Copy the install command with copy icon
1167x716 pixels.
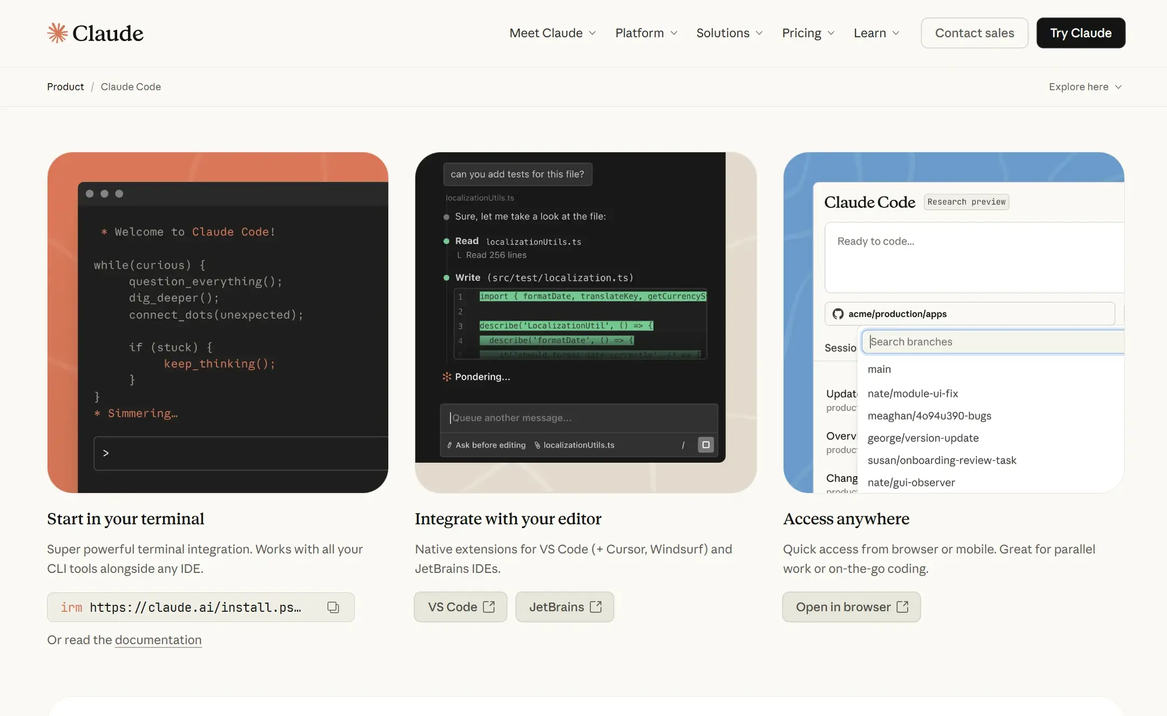(x=333, y=607)
